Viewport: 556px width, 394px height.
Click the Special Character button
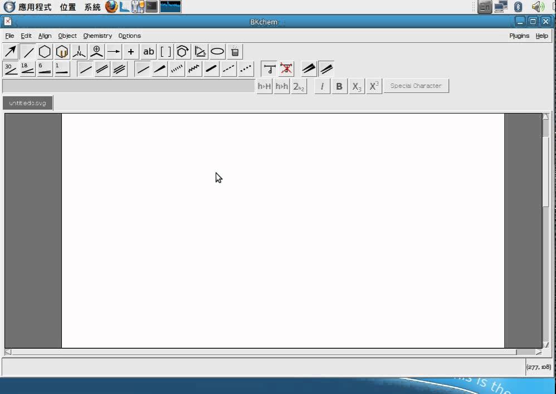tap(416, 86)
